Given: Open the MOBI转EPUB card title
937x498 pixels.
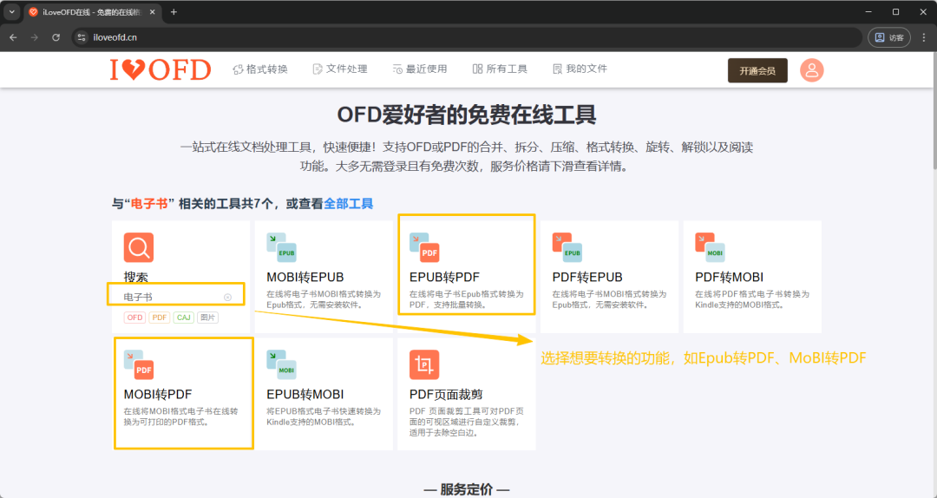Looking at the screenshot, I should pos(305,278).
